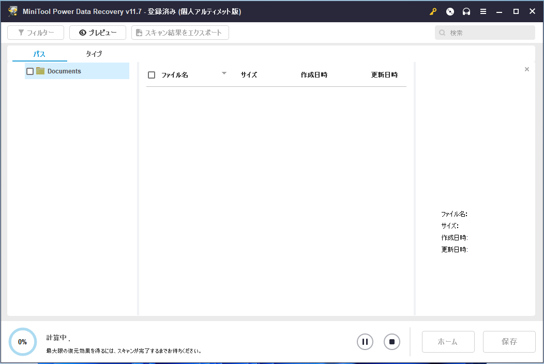Select the Documents tree item

77,71
